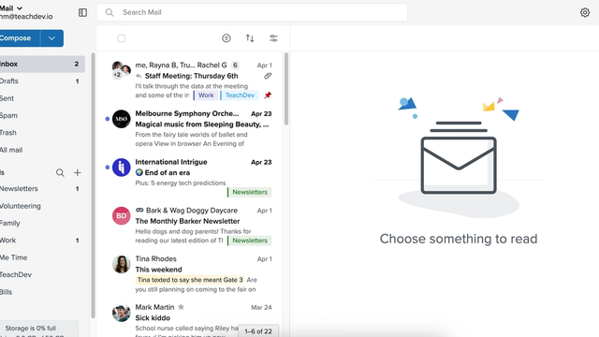This screenshot has width=599, height=337.
Task: Open The Monthly Barker Newsletter email
Action: tap(187, 221)
